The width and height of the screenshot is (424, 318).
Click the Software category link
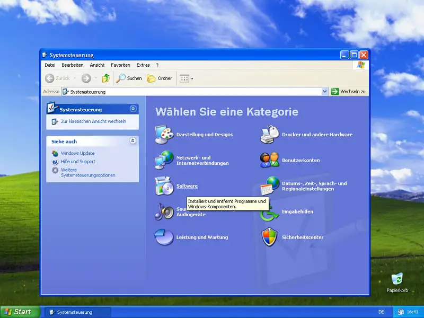(187, 186)
